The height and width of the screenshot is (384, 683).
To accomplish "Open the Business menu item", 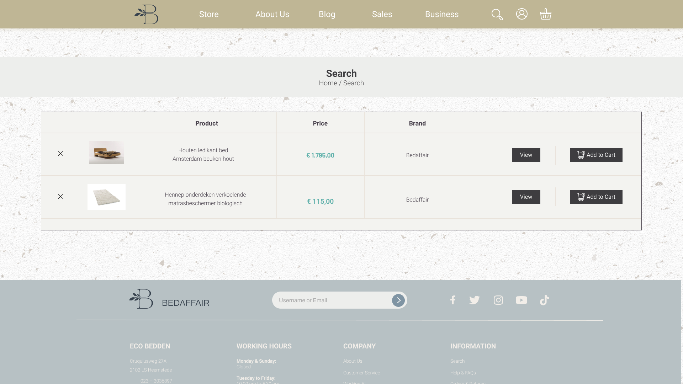I will coord(441,15).
